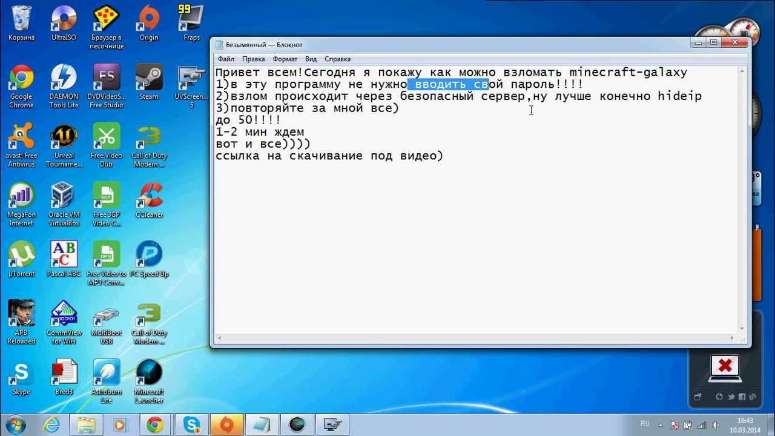
Task: Click the Windows Start button
Action: (x=16, y=425)
